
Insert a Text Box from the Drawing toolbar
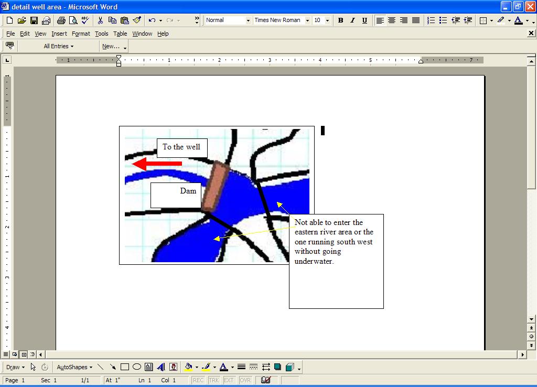pyautogui.click(x=148, y=367)
